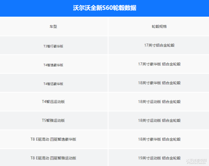This screenshot has width=209, height=166.
Task: Click the T4智逸豪华版 cell
Action: tap(53, 65)
